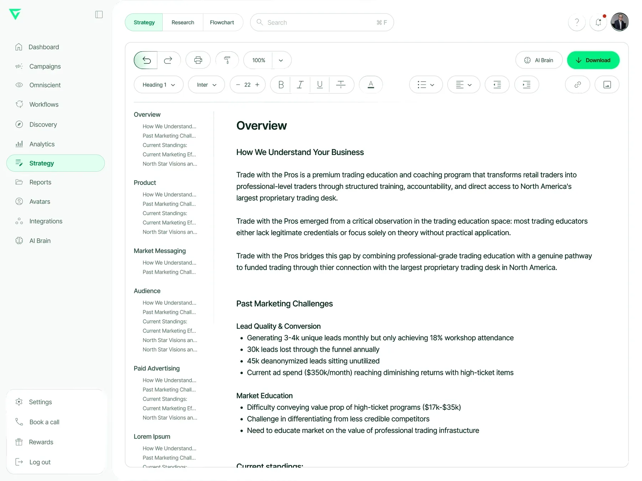The height and width of the screenshot is (481, 642).
Task: Open the Heading 1 style dropdown
Action: coord(159,85)
